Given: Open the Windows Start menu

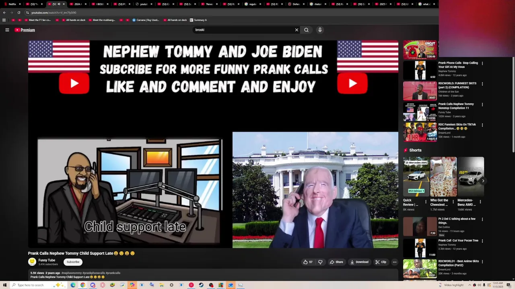Looking at the screenshot, I should 4,285.
